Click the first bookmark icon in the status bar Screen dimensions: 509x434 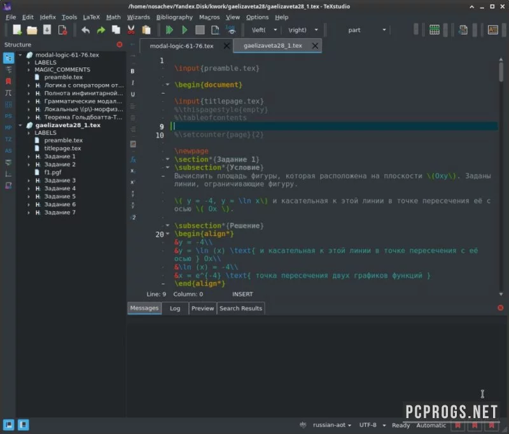click(x=457, y=425)
